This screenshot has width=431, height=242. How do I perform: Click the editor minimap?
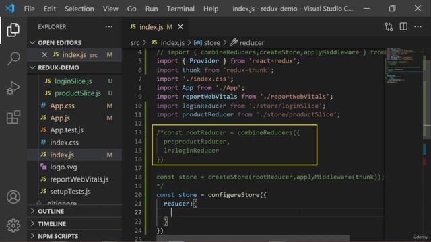pos(403,66)
